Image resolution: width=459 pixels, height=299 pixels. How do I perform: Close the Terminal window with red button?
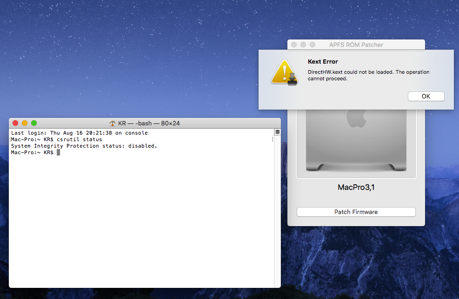pos(15,123)
